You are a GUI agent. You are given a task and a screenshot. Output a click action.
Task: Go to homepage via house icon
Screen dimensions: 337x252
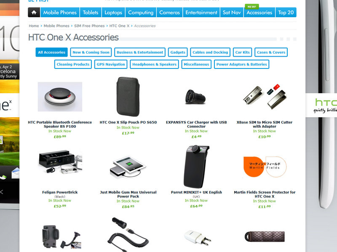click(34, 13)
